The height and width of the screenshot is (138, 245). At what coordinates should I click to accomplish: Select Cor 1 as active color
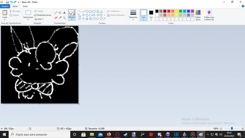[x=143, y=15]
